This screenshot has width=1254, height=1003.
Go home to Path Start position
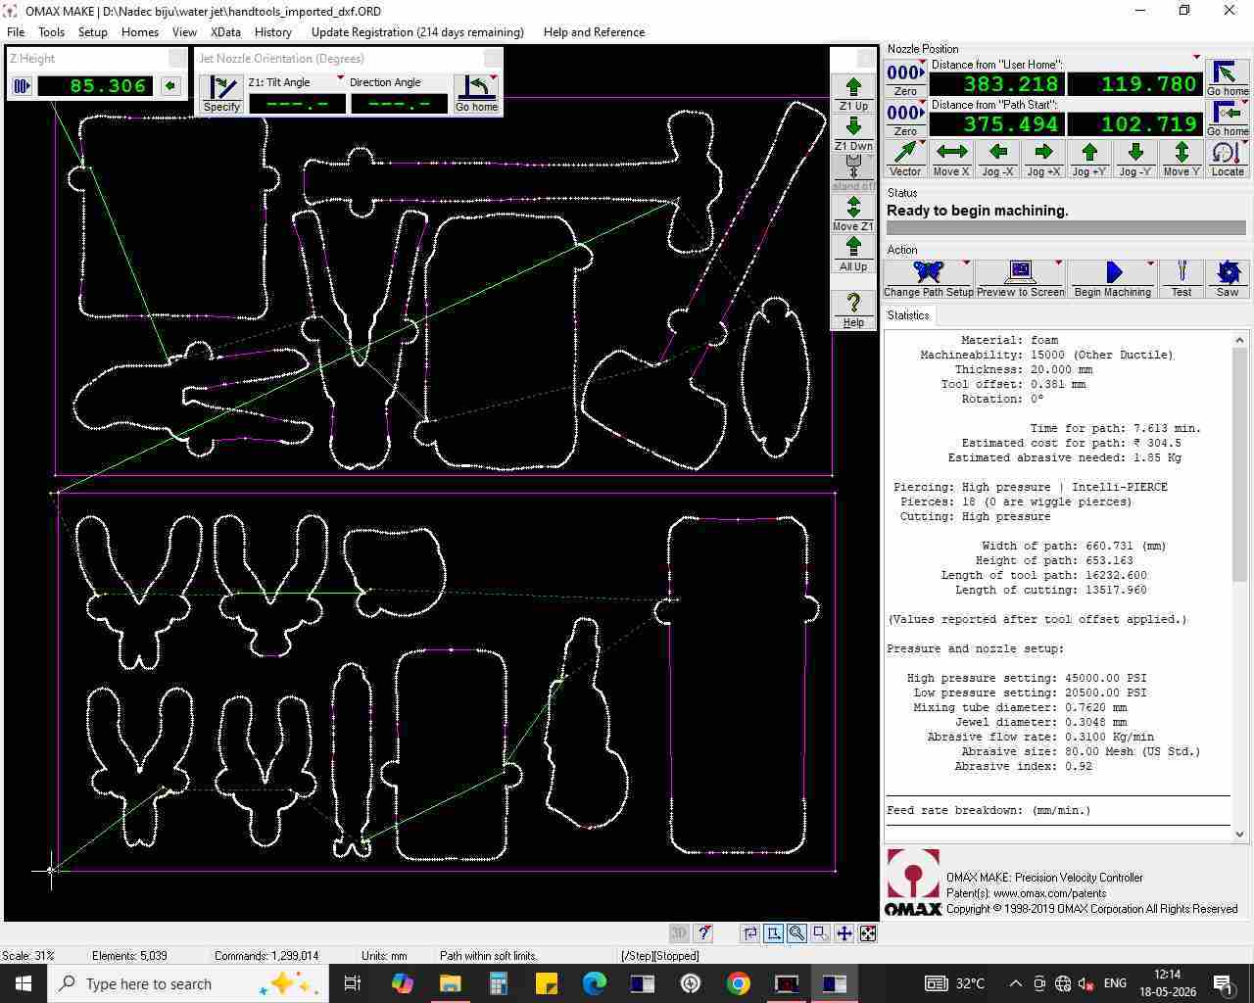(x=1227, y=119)
